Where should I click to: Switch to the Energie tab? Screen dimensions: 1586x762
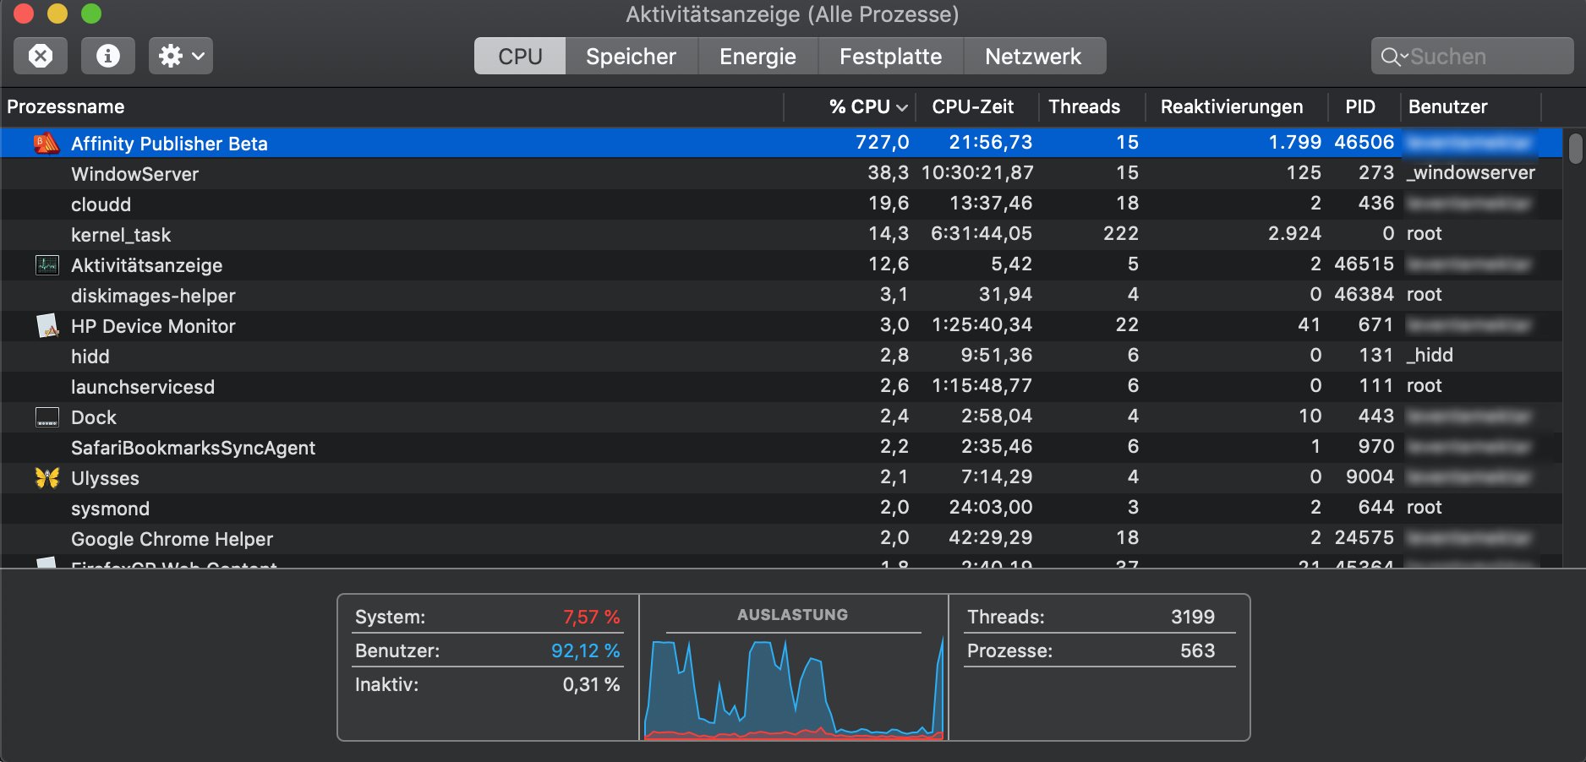pos(758,56)
